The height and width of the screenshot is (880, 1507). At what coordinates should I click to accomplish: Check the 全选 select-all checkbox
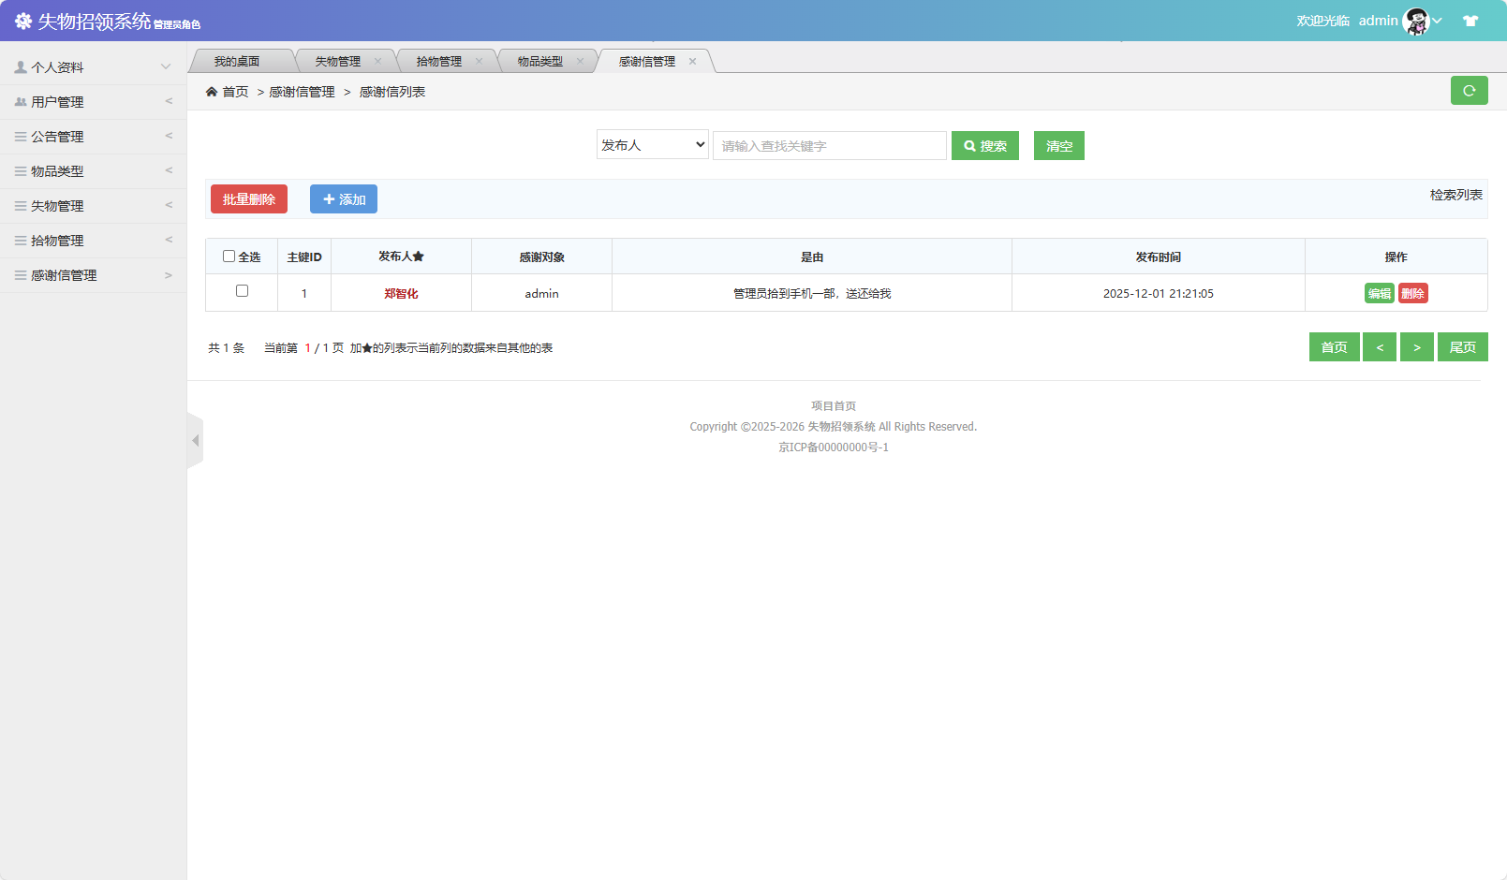tap(229, 255)
